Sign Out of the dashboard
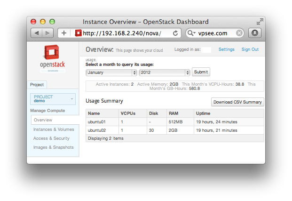The width and height of the screenshot is (292, 201). (250, 49)
